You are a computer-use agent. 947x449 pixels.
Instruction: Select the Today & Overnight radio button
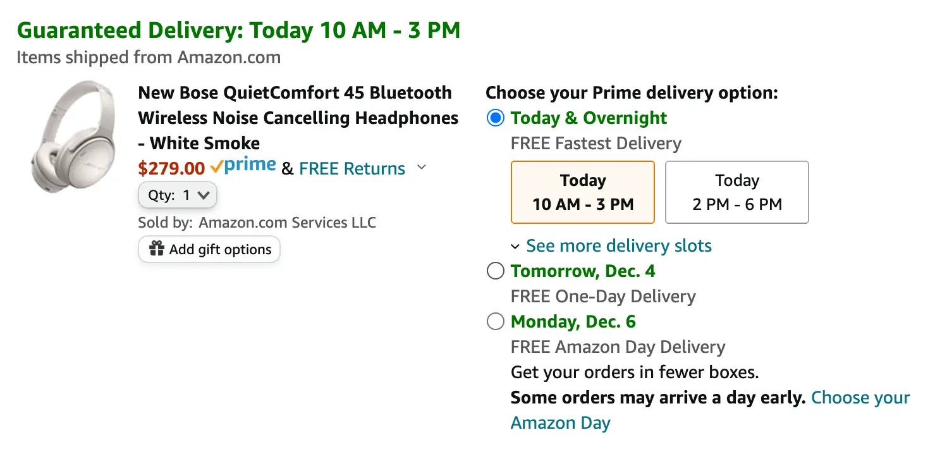tap(496, 118)
